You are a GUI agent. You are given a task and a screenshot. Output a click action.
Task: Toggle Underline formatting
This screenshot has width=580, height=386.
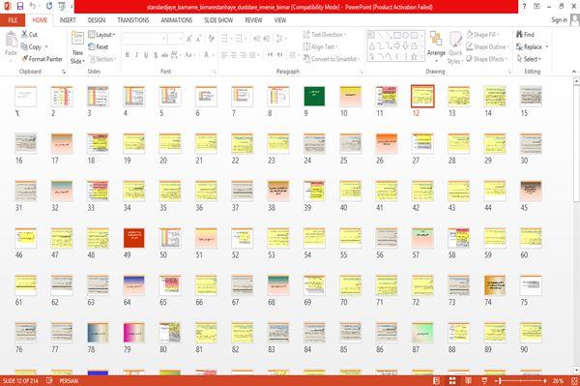coord(146,55)
